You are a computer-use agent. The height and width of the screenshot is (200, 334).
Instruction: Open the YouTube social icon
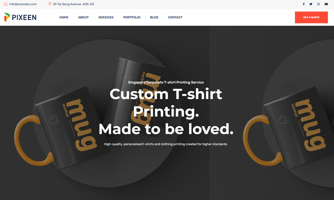326,4
